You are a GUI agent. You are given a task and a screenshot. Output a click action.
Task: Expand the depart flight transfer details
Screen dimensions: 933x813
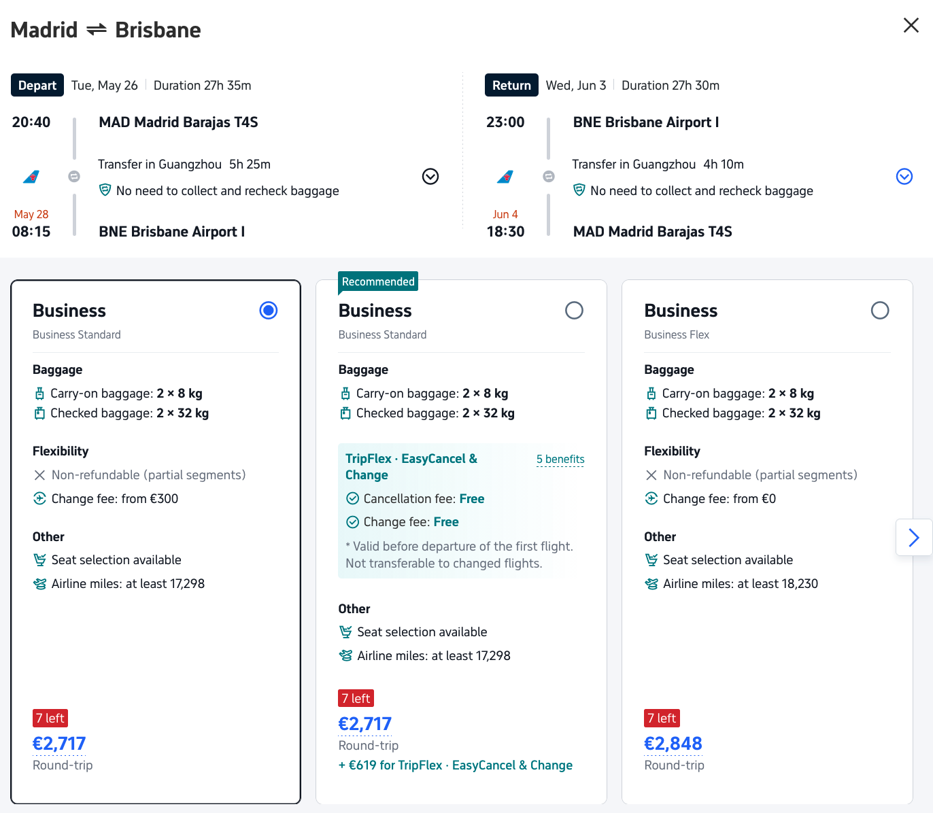coord(430,177)
